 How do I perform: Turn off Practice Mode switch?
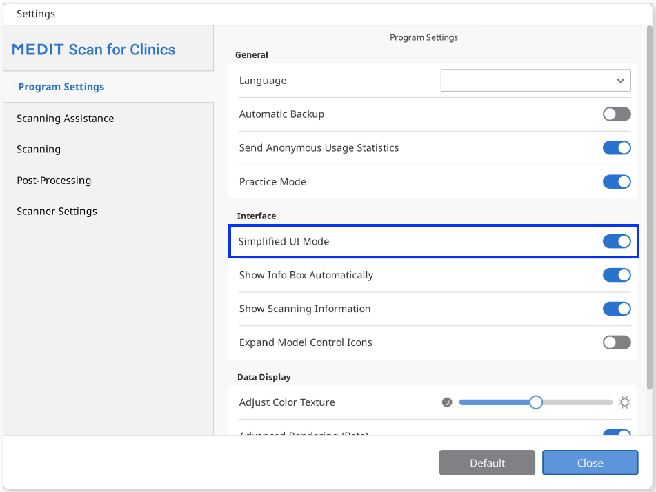point(616,182)
